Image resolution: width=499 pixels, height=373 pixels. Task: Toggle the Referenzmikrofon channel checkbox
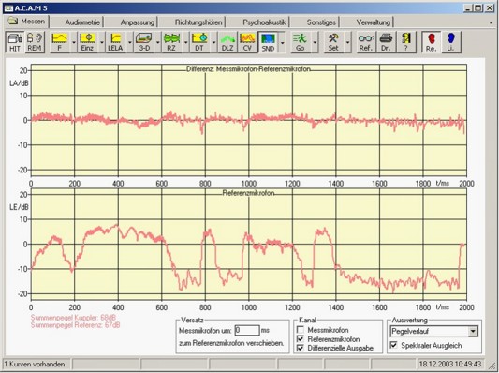click(301, 339)
